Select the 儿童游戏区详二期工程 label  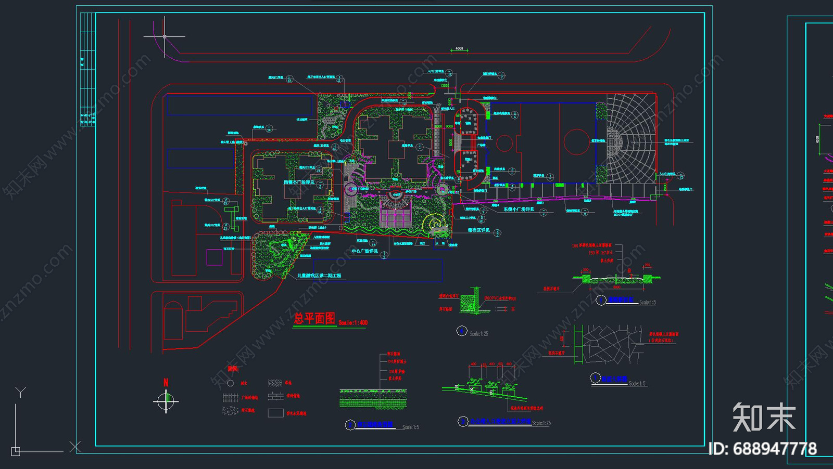(319, 276)
